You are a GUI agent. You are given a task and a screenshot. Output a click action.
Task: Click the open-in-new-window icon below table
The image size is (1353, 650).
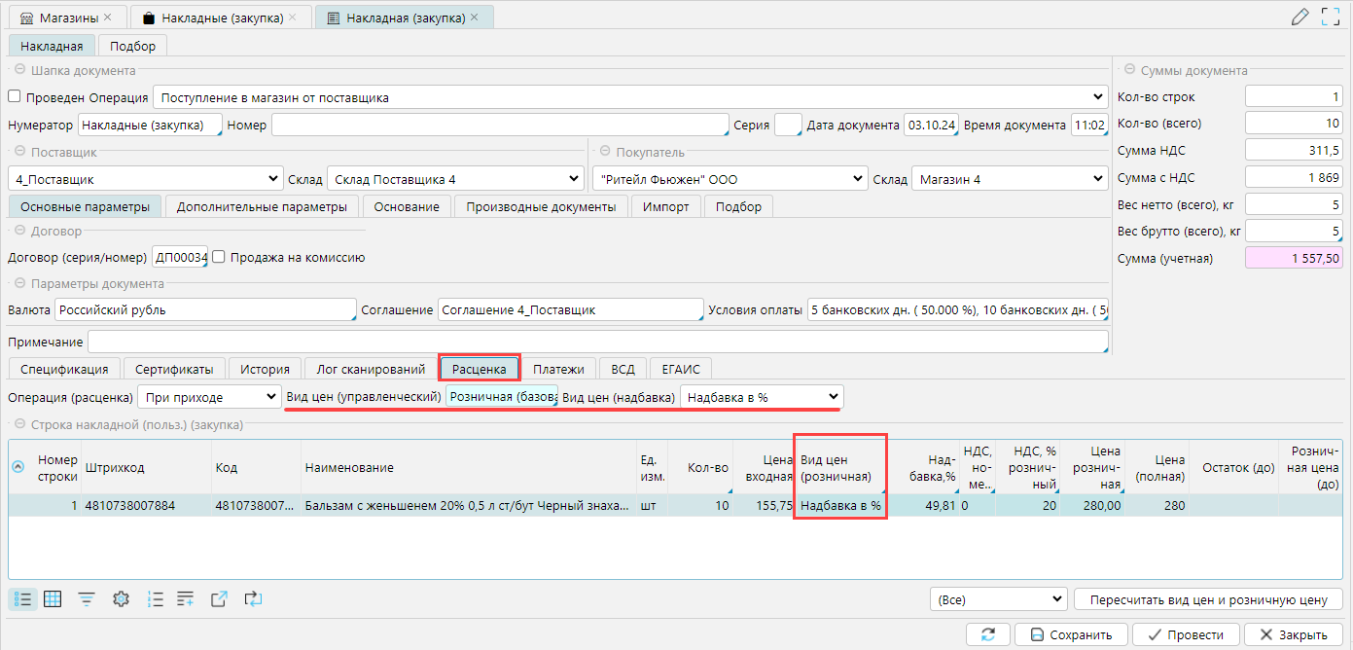[x=220, y=599]
